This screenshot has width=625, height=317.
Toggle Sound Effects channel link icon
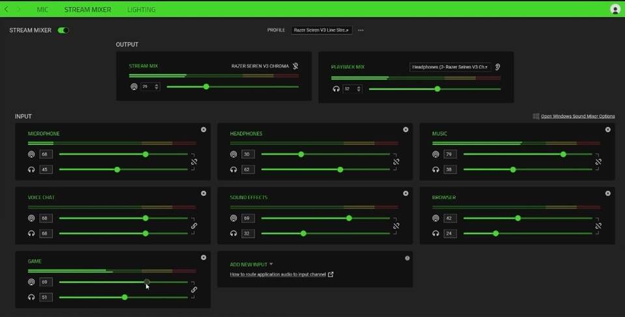coord(396,226)
